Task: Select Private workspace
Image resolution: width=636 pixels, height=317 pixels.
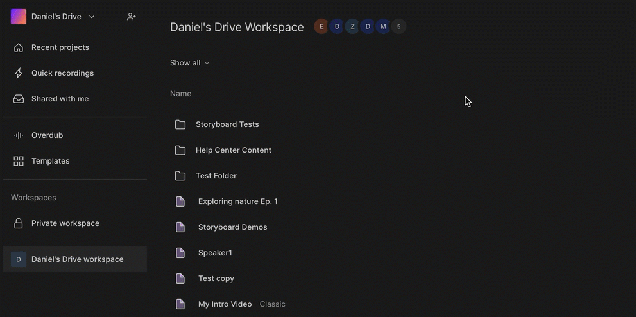Action: 65,223
